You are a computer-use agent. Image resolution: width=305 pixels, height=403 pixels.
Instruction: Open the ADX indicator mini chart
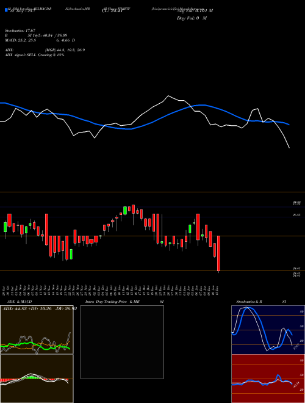(37, 330)
